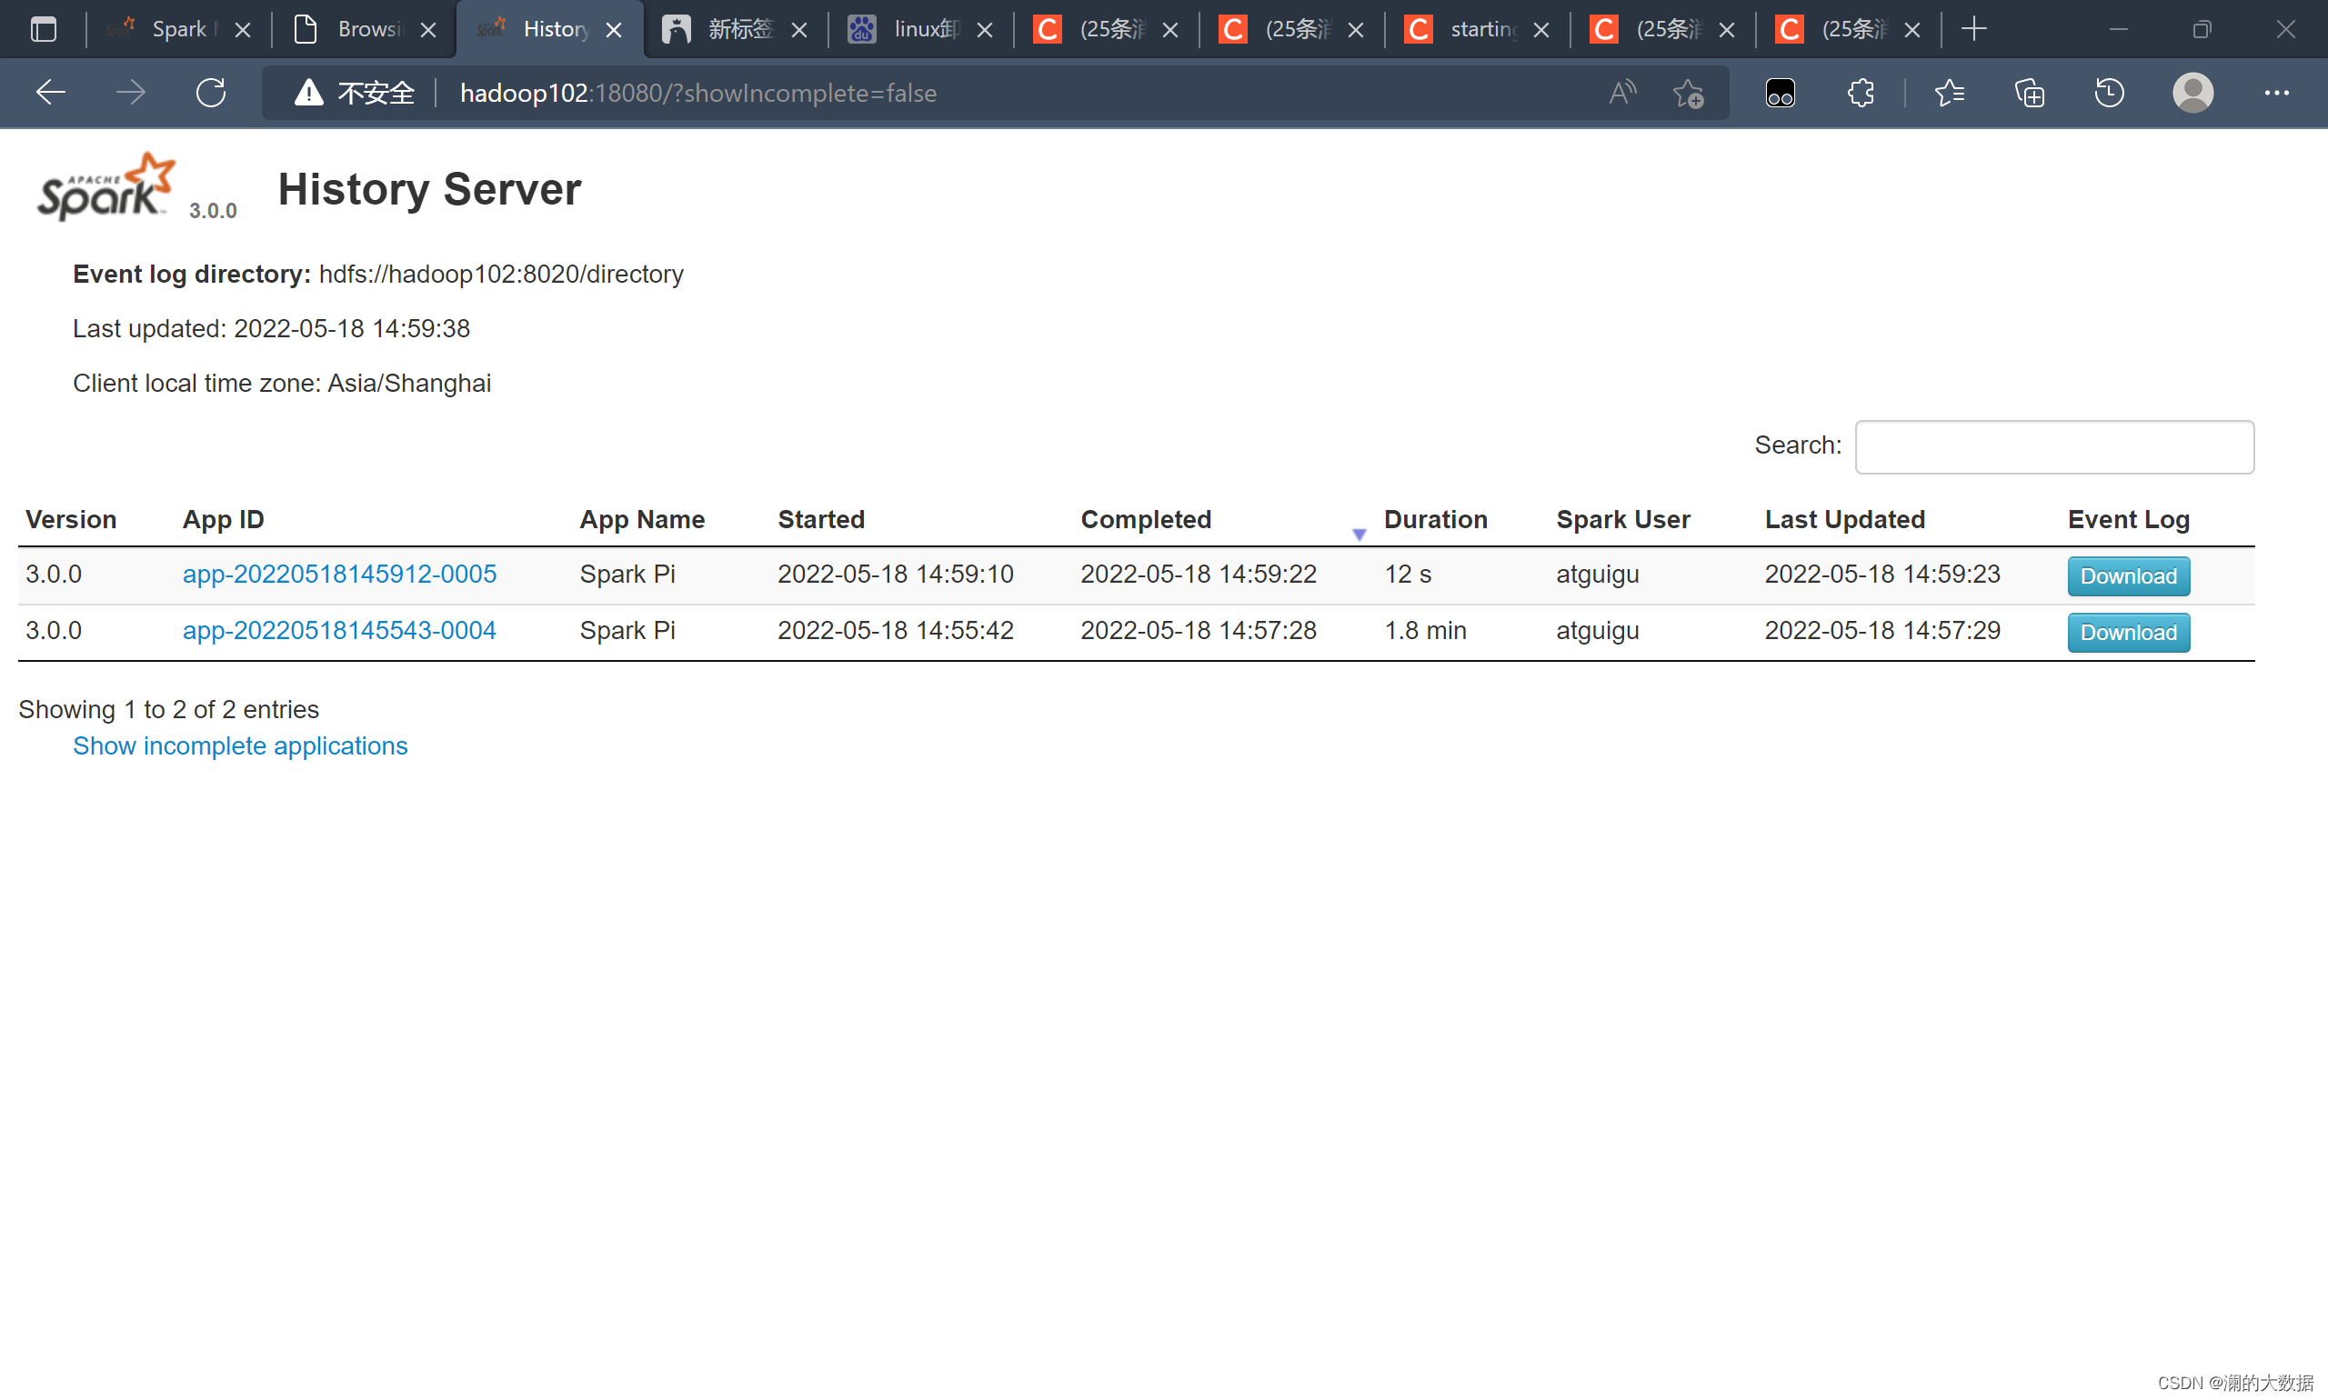Close the 新标签 tab
This screenshot has width=2328, height=1400.
coord(799,30)
